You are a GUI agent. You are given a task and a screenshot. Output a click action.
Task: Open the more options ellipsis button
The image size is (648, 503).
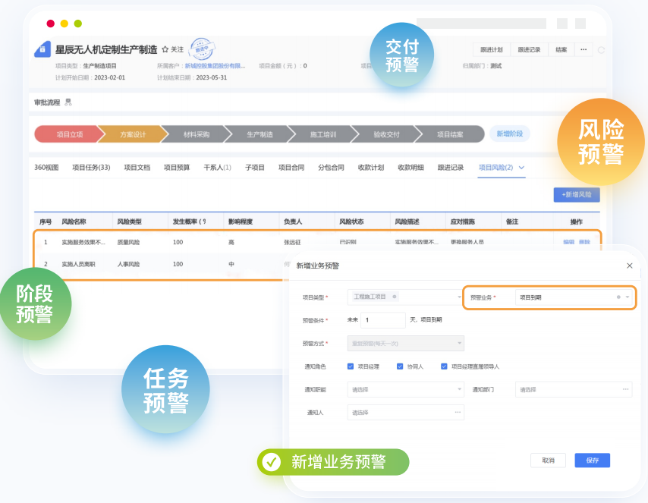point(583,49)
